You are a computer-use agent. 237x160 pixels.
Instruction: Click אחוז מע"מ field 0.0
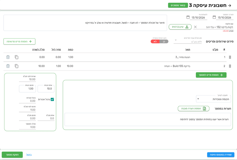click(46, 118)
